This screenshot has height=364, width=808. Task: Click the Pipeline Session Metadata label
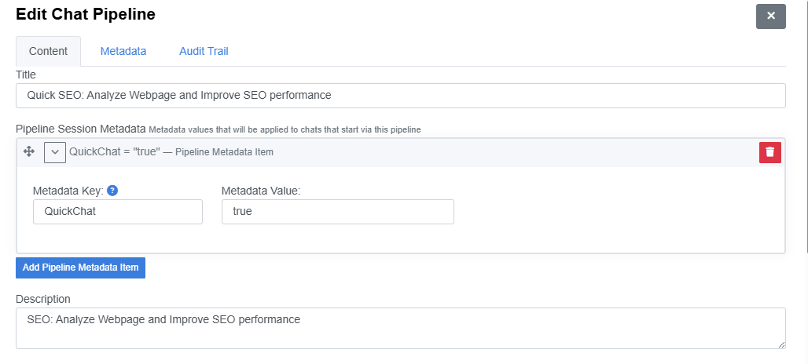pos(80,129)
